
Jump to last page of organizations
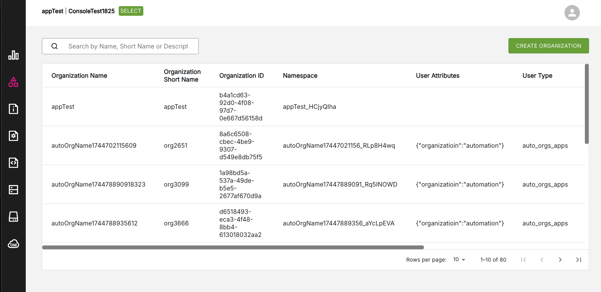(x=579, y=260)
